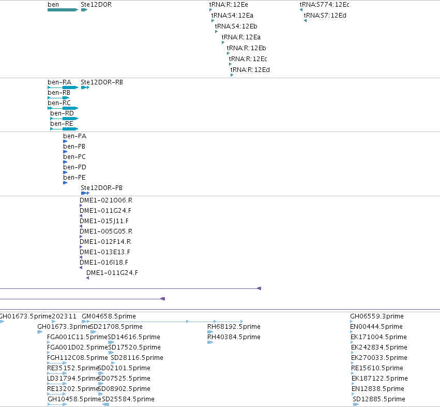Click the ben-PE protein label
The image size is (440, 407).
(x=74, y=178)
